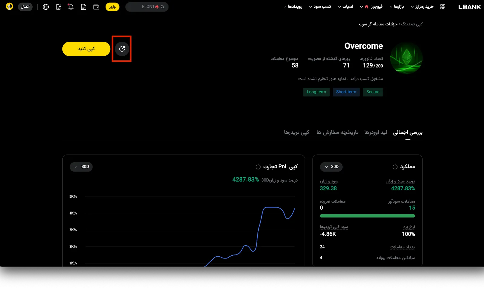484x289 pixels.
Task: Open the language globe icon
Action: tap(46, 7)
